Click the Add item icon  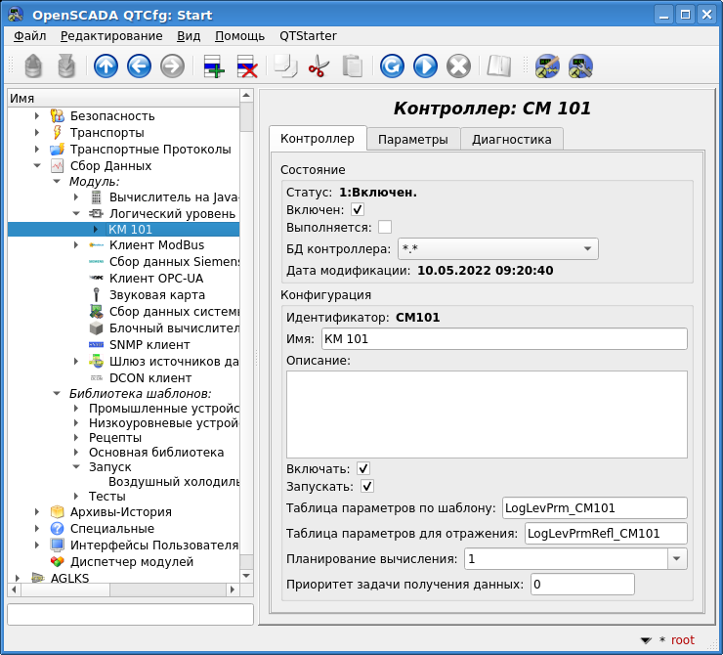coord(214,65)
